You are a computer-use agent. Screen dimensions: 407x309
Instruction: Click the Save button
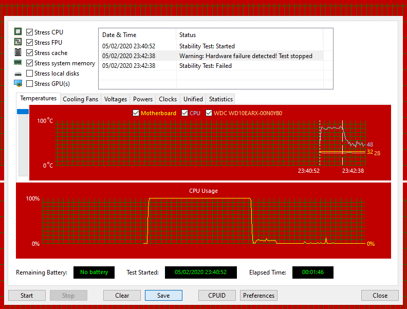pyautogui.click(x=163, y=296)
